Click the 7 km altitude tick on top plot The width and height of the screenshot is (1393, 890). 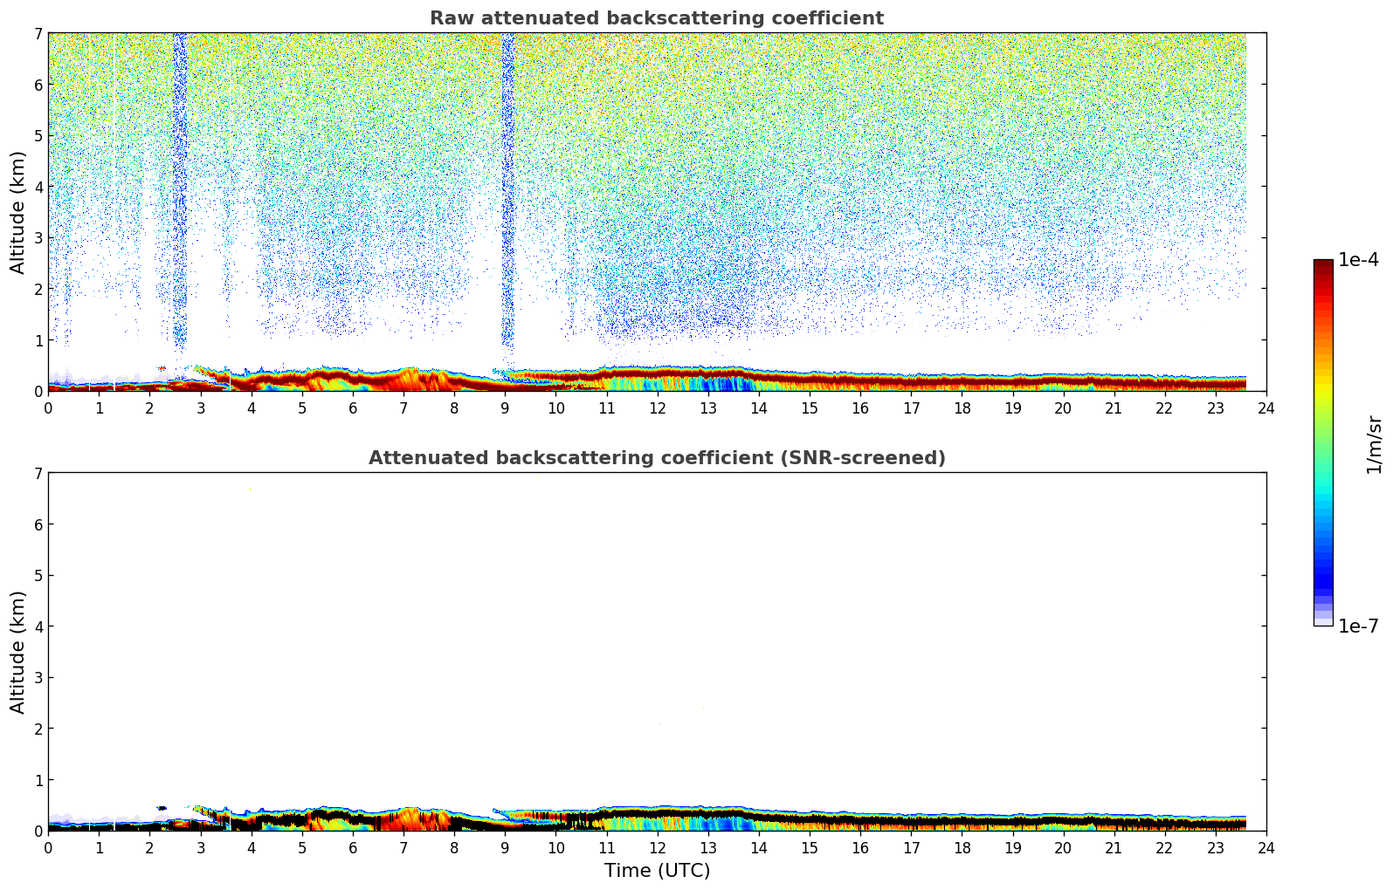click(38, 33)
